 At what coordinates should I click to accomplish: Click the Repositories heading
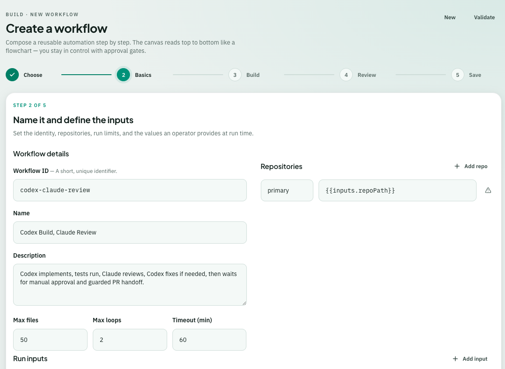pos(281,166)
